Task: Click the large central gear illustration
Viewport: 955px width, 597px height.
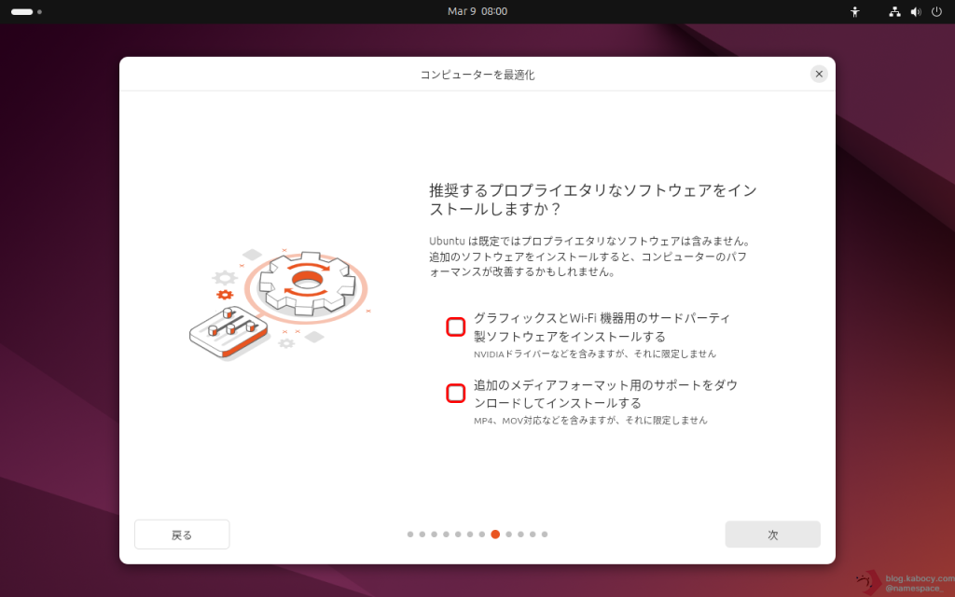Action: [306, 280]
